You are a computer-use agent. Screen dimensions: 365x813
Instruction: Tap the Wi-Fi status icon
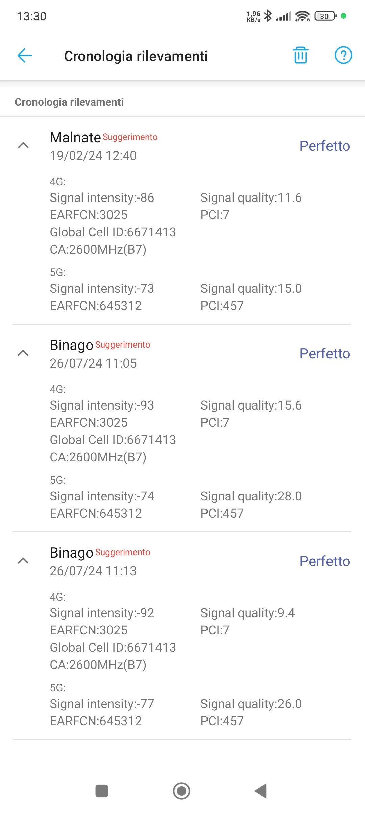coord(302,16)
